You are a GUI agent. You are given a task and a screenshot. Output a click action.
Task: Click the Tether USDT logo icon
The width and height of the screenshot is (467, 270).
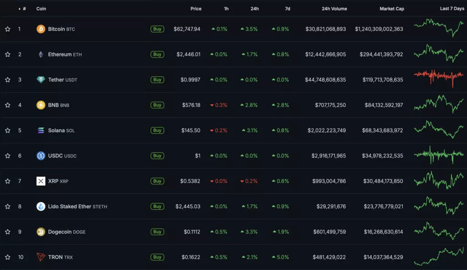coord(41,80)
